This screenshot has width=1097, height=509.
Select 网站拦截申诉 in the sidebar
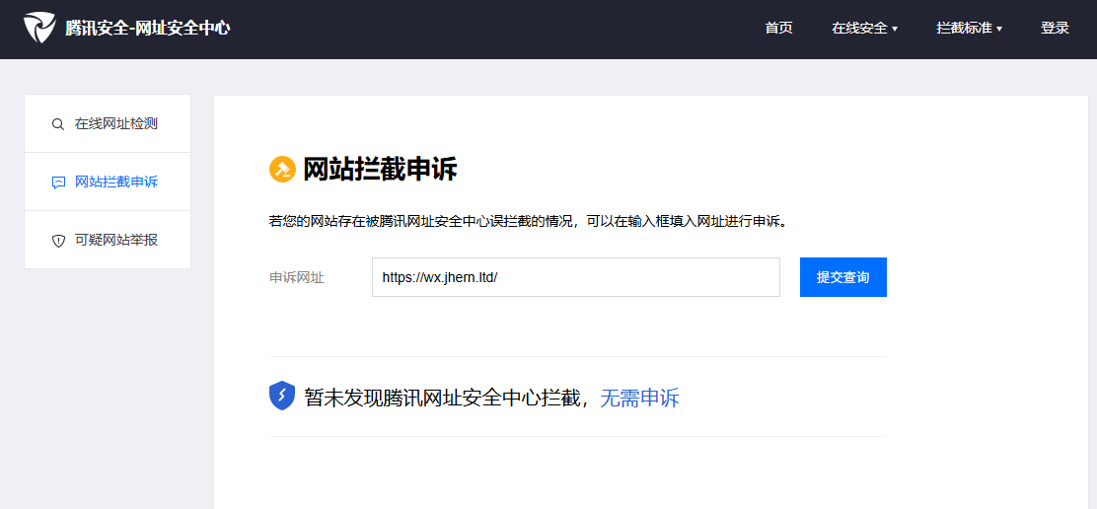pyautogui.click(x=108, y=182)
